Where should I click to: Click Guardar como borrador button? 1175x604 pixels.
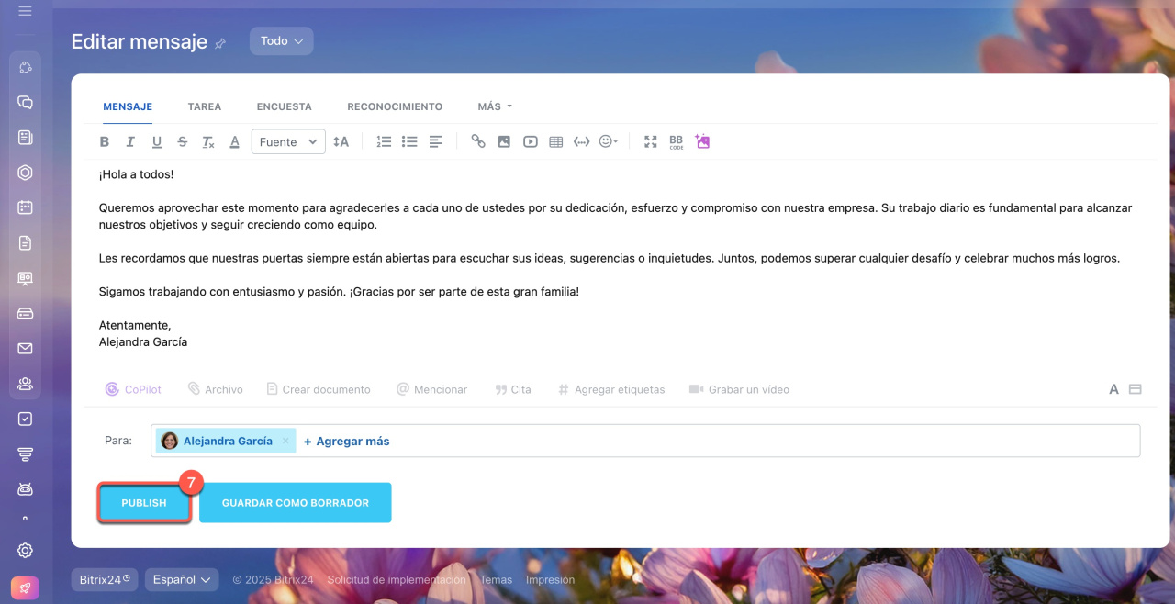pyautogui.click(x=295, y=503)
